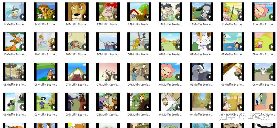Click play icon on white rabbit with crossed arms
This screenshot has height=128, width=277.
pyautogui.click(x=210, y=47)
